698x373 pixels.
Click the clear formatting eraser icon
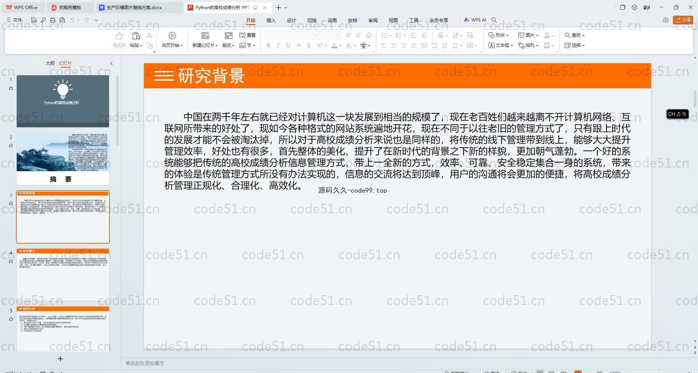(x=369, y=35)
